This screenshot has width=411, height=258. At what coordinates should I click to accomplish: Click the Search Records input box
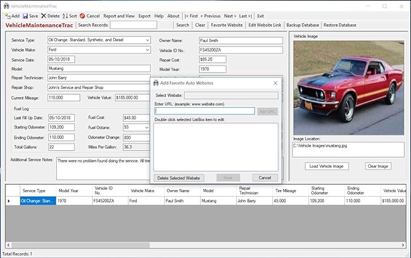pos(133,25)
